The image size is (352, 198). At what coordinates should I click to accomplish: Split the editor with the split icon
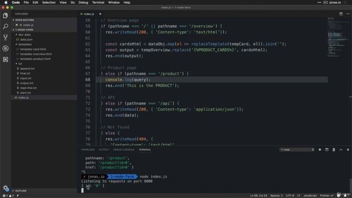tap(341, 14)
